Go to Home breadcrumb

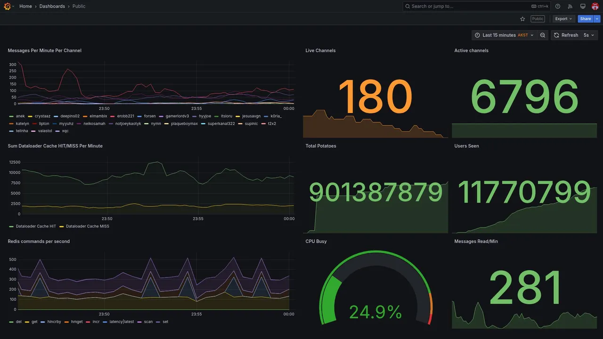[x=25, y=6]
